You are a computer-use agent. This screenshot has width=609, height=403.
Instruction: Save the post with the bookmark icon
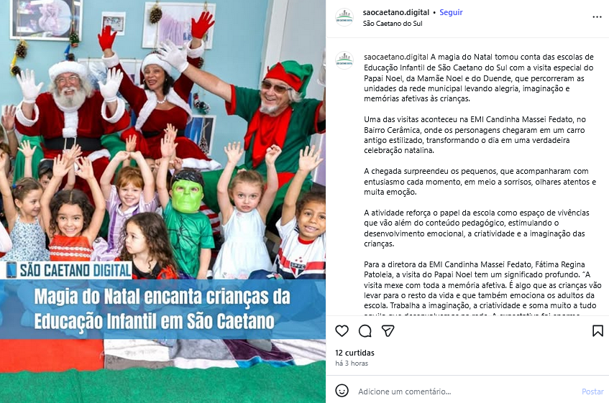click(x=597, y=331)
